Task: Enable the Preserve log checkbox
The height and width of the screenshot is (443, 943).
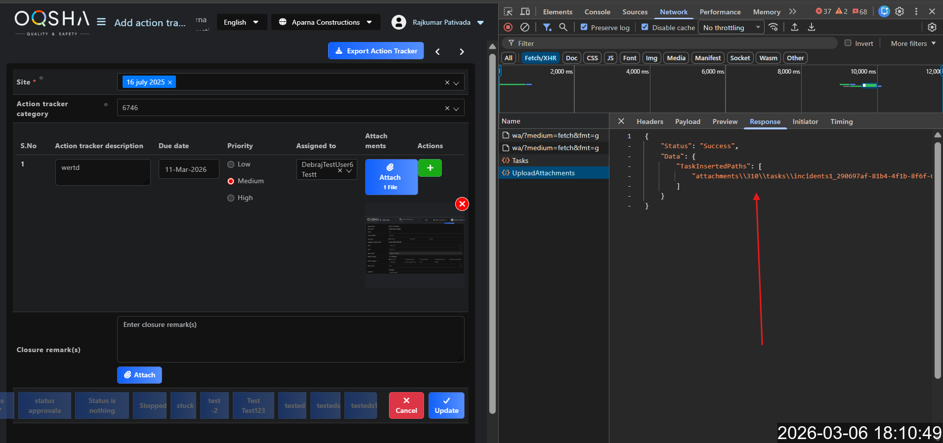Action: 584,27
